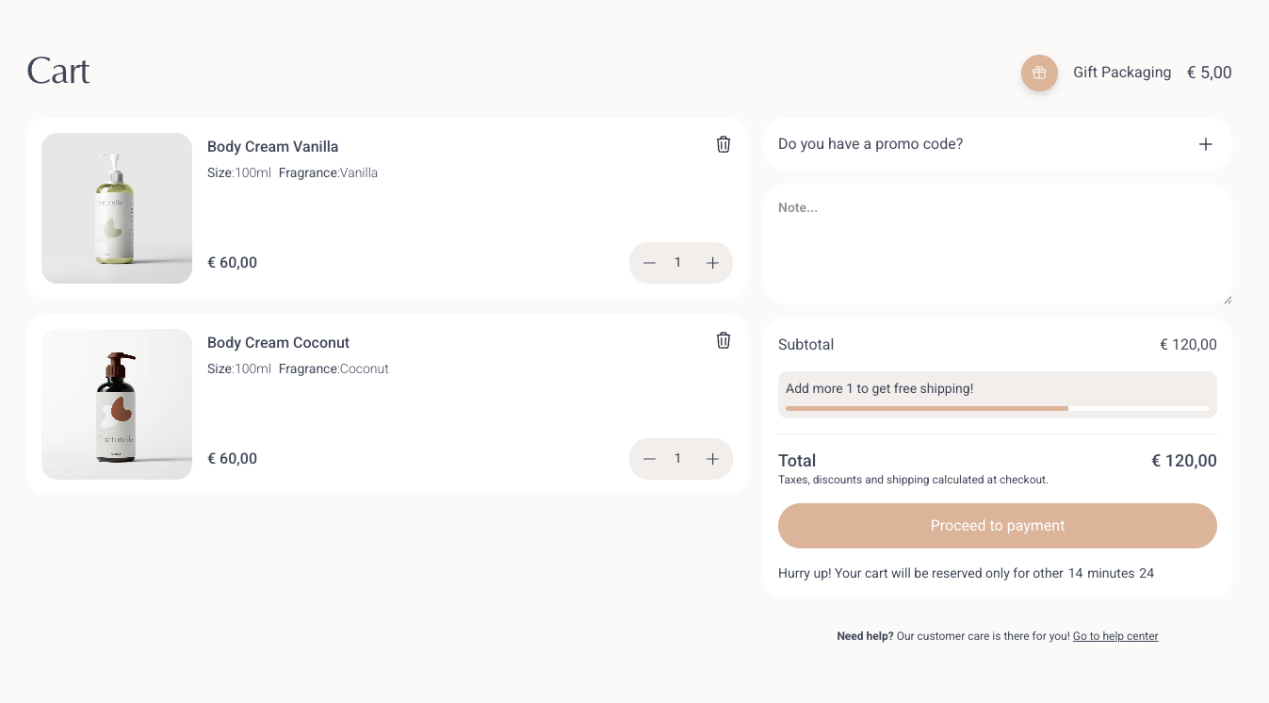Select the Body Cream Coconut product thumbnail
The height and width of the screenshot is (703, 1269).
pos(116,403)
